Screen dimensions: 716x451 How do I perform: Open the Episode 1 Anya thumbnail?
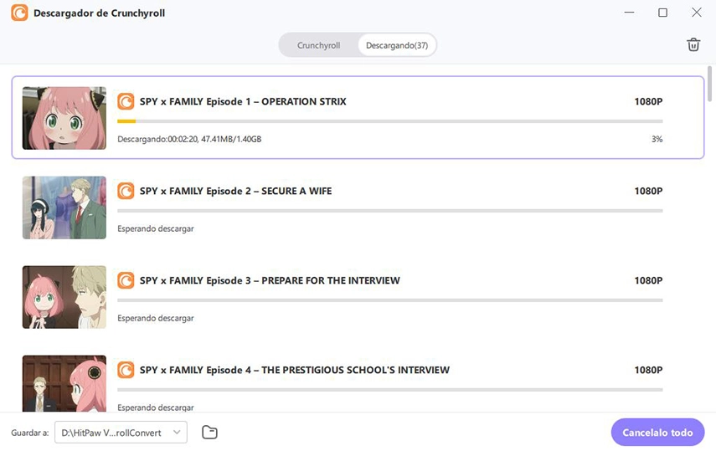(64, 118)
